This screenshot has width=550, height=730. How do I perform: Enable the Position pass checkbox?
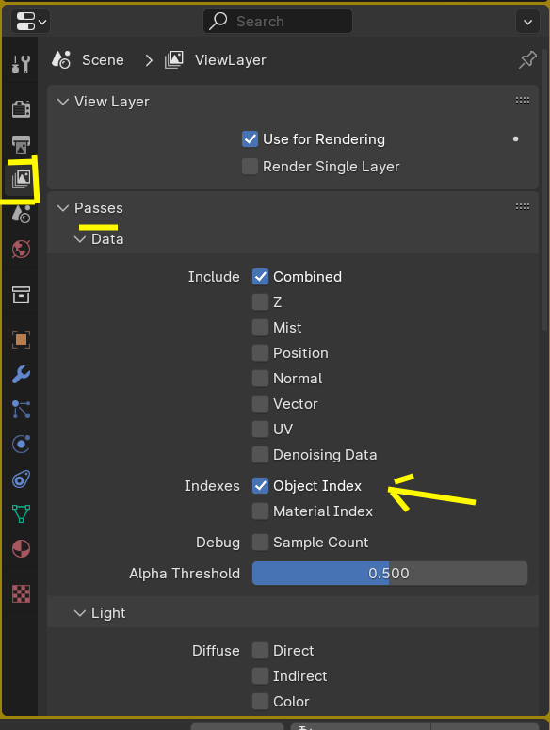tap(260, 353)
